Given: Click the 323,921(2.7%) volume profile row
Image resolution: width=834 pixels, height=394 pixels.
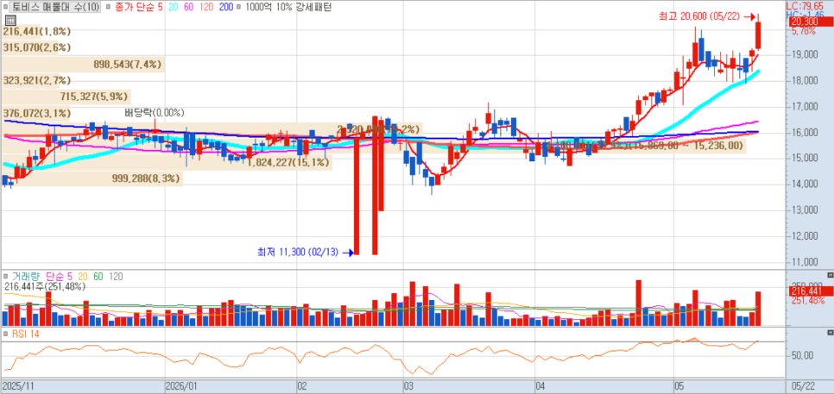Looking at the screenshot, I should click(37, 81).
